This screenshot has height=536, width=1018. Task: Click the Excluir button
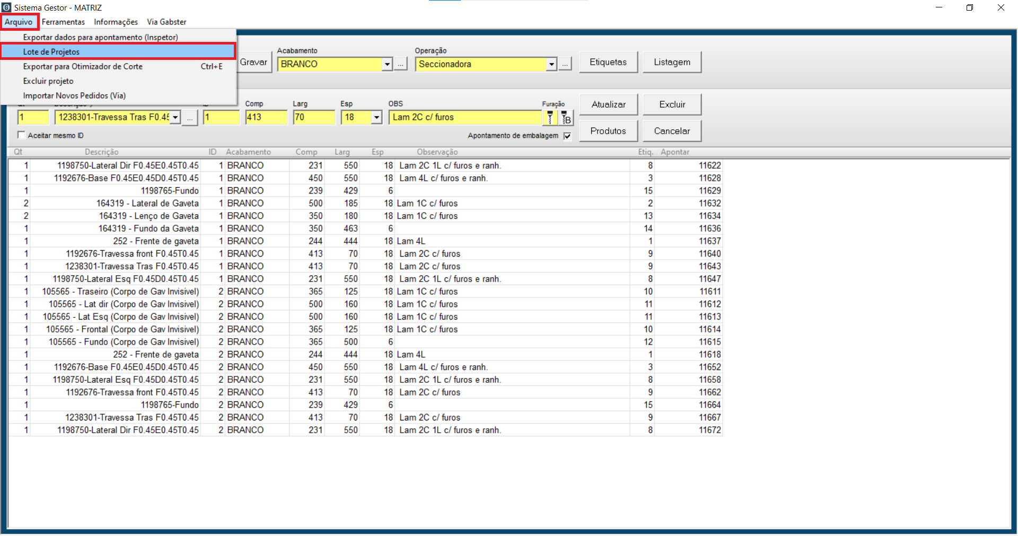pyautogui.click(x=672, y=104)
